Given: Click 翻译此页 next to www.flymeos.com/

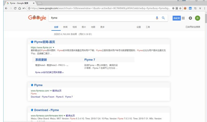Looking at the screenshot, I should point(57,91).
